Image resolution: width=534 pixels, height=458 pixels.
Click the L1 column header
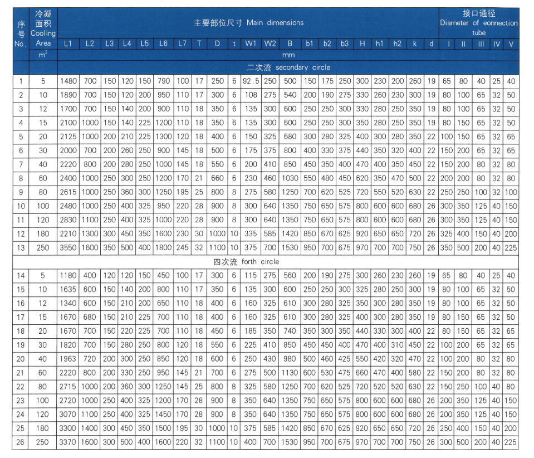click(68, 43)
